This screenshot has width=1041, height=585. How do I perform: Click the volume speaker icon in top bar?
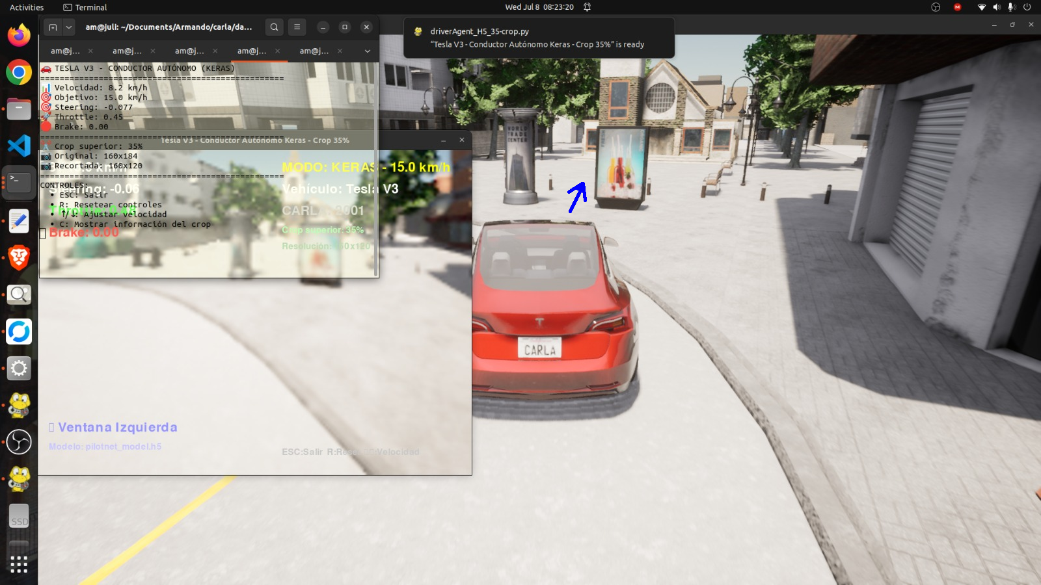click(x=997, y=7)
